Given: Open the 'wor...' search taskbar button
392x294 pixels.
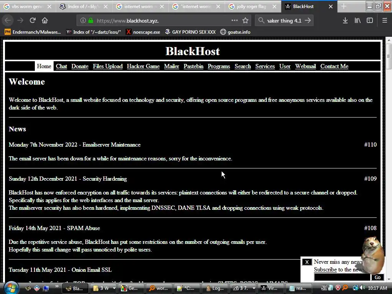Looking at the screenshot, I should click(159, 288).
